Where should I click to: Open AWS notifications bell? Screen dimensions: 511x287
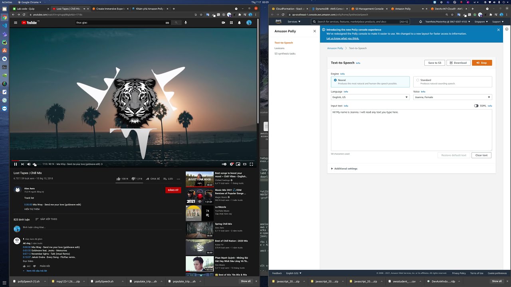[420, 22]
